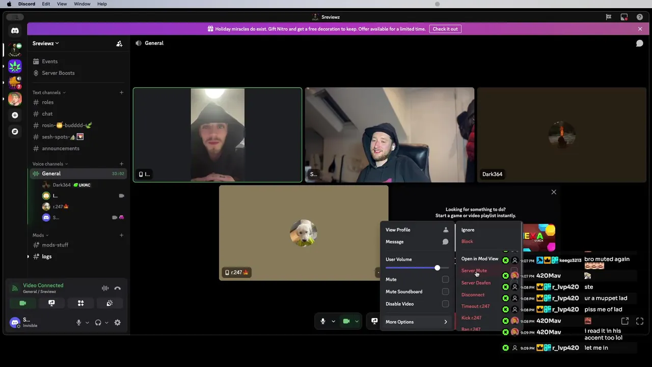The height and width of the screenshot is (367, 652).
Task: Collapse the Mods category
Action: pos(40,235)
